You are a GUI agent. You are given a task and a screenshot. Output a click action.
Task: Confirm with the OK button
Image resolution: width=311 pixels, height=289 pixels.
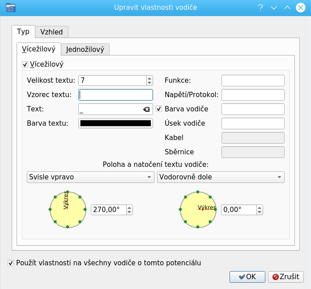(247, 277)
